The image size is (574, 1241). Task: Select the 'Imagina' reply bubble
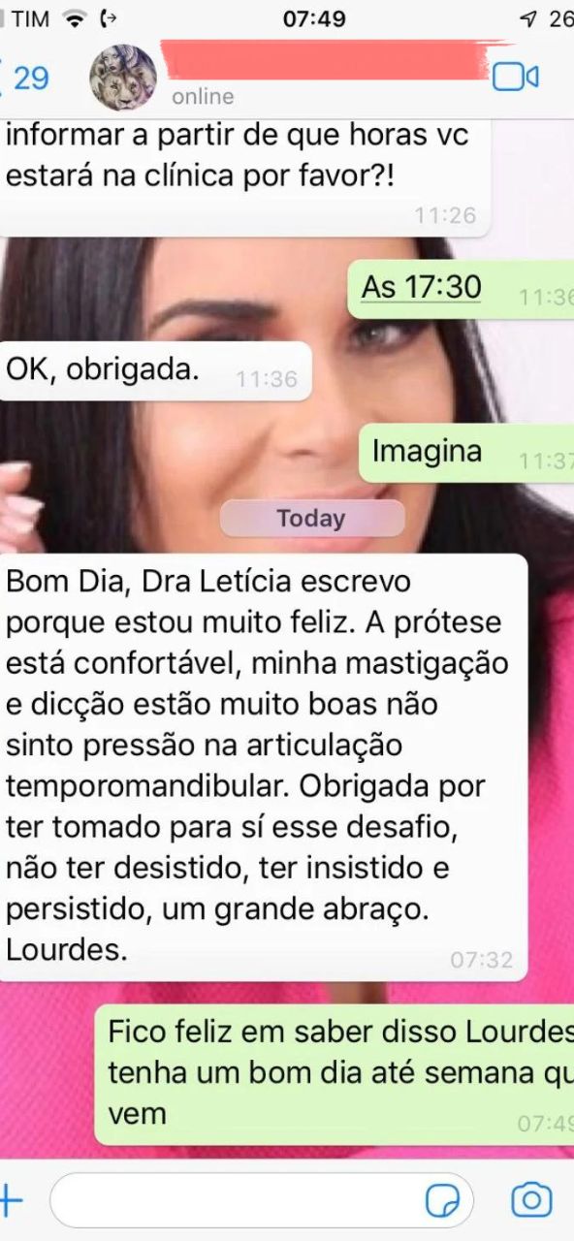point(467,453)
